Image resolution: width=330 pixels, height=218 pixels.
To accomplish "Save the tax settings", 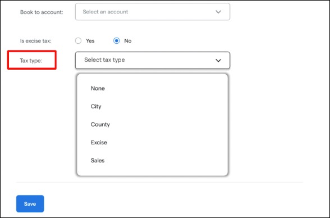I will coord(30,204).
